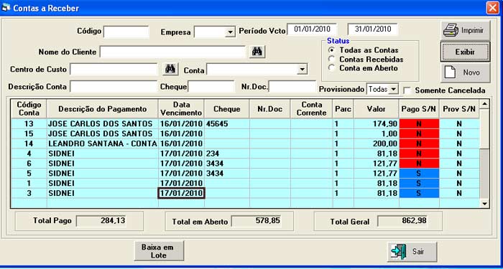Screen dimensions: 503x269
Task: Click the start date field 01/01/2010
Action: [312, 29]
